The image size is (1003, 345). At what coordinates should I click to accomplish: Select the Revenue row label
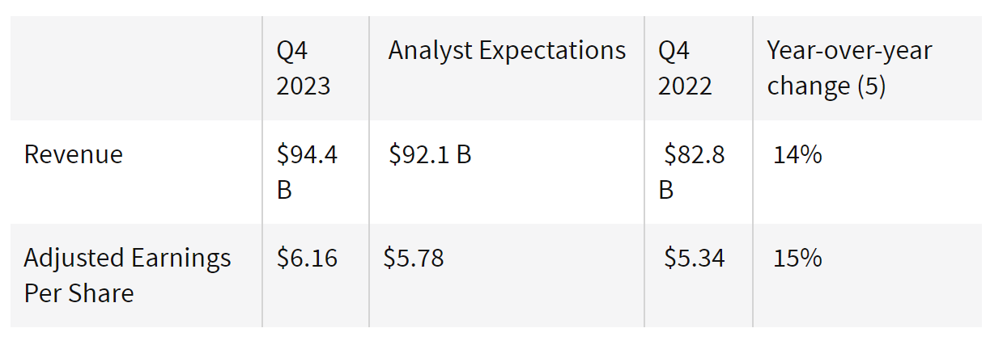coord(74,154)
